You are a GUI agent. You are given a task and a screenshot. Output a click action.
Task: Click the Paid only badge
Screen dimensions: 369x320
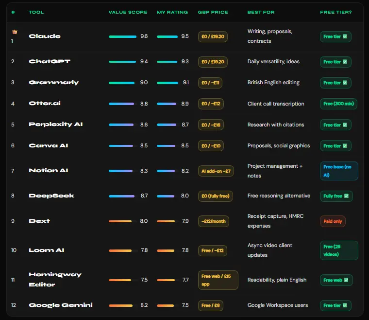(333, 221)
